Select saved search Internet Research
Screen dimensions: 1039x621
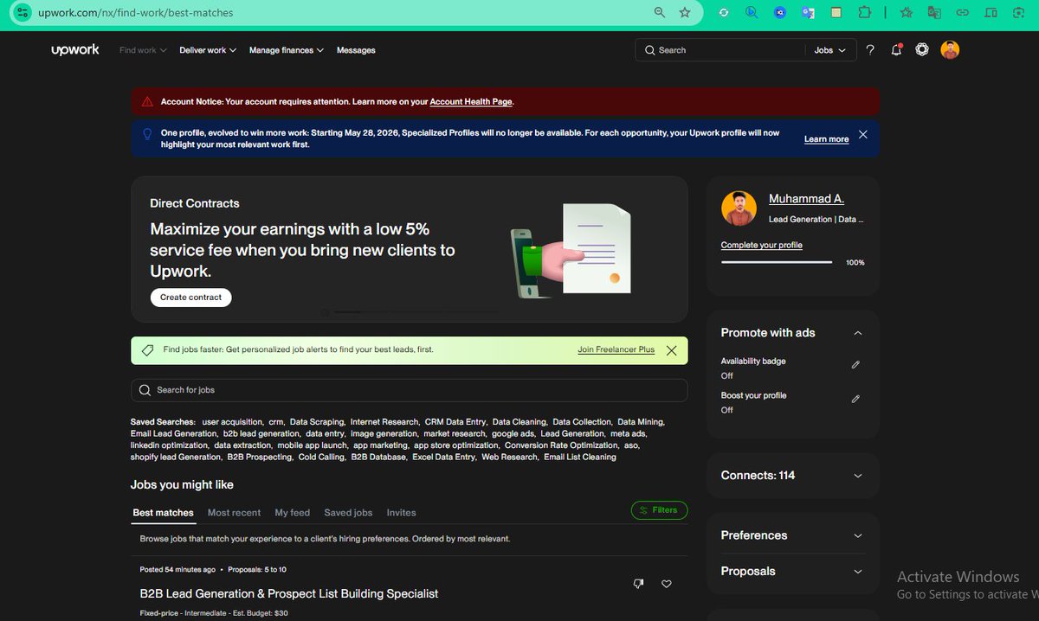(x=384, y=422)
